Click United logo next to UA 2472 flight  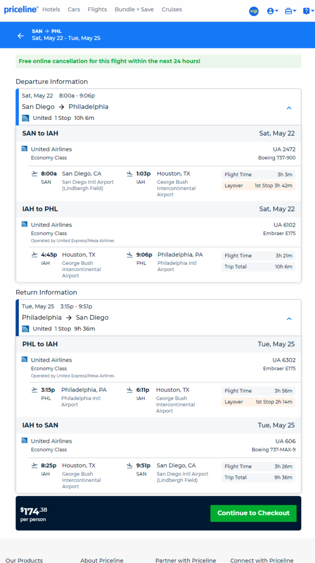click(24, 149)
